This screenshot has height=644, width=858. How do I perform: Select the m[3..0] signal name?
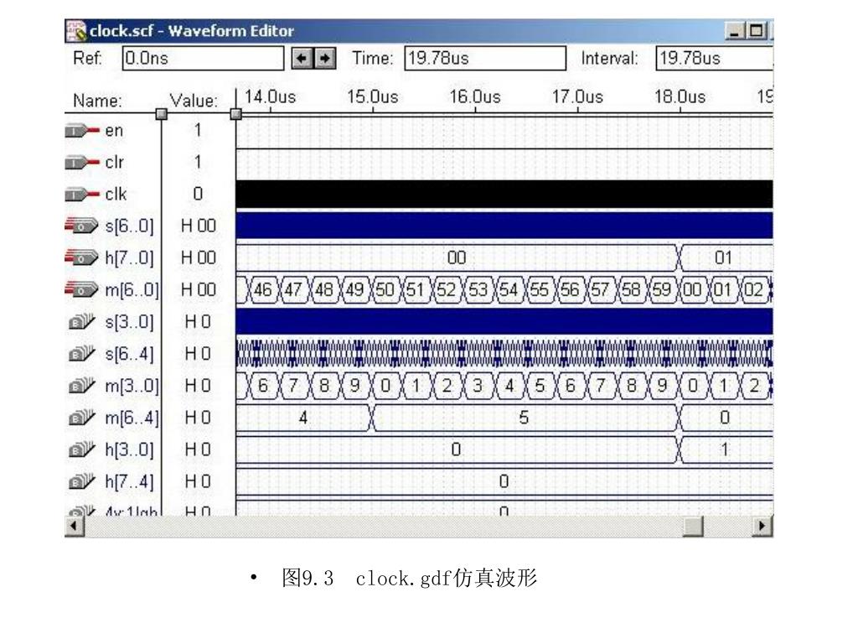[x=132, y=386]
